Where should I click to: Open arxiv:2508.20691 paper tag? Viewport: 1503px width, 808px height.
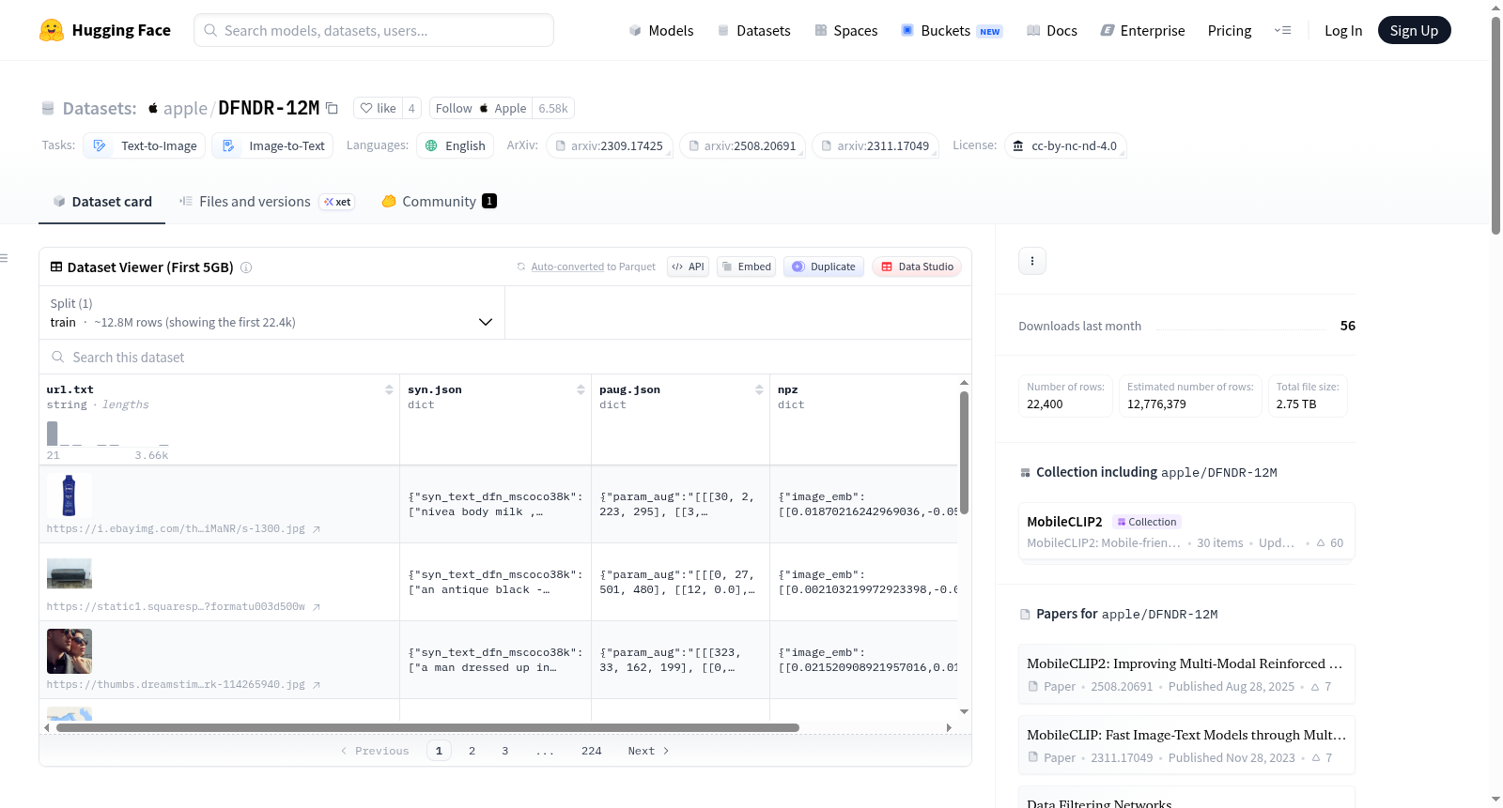[x=742, y=145]
